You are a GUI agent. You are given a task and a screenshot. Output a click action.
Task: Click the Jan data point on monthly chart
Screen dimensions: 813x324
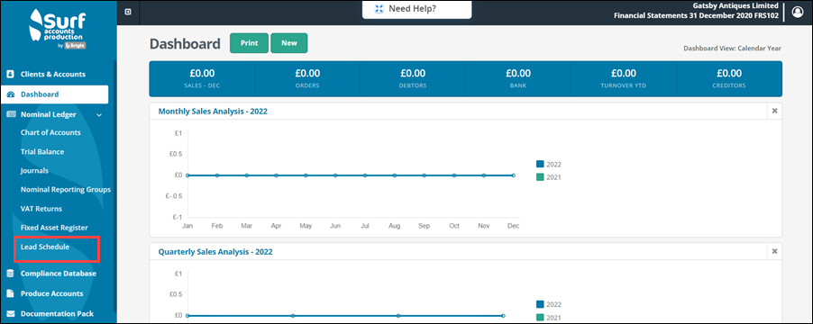coord(187,175)
